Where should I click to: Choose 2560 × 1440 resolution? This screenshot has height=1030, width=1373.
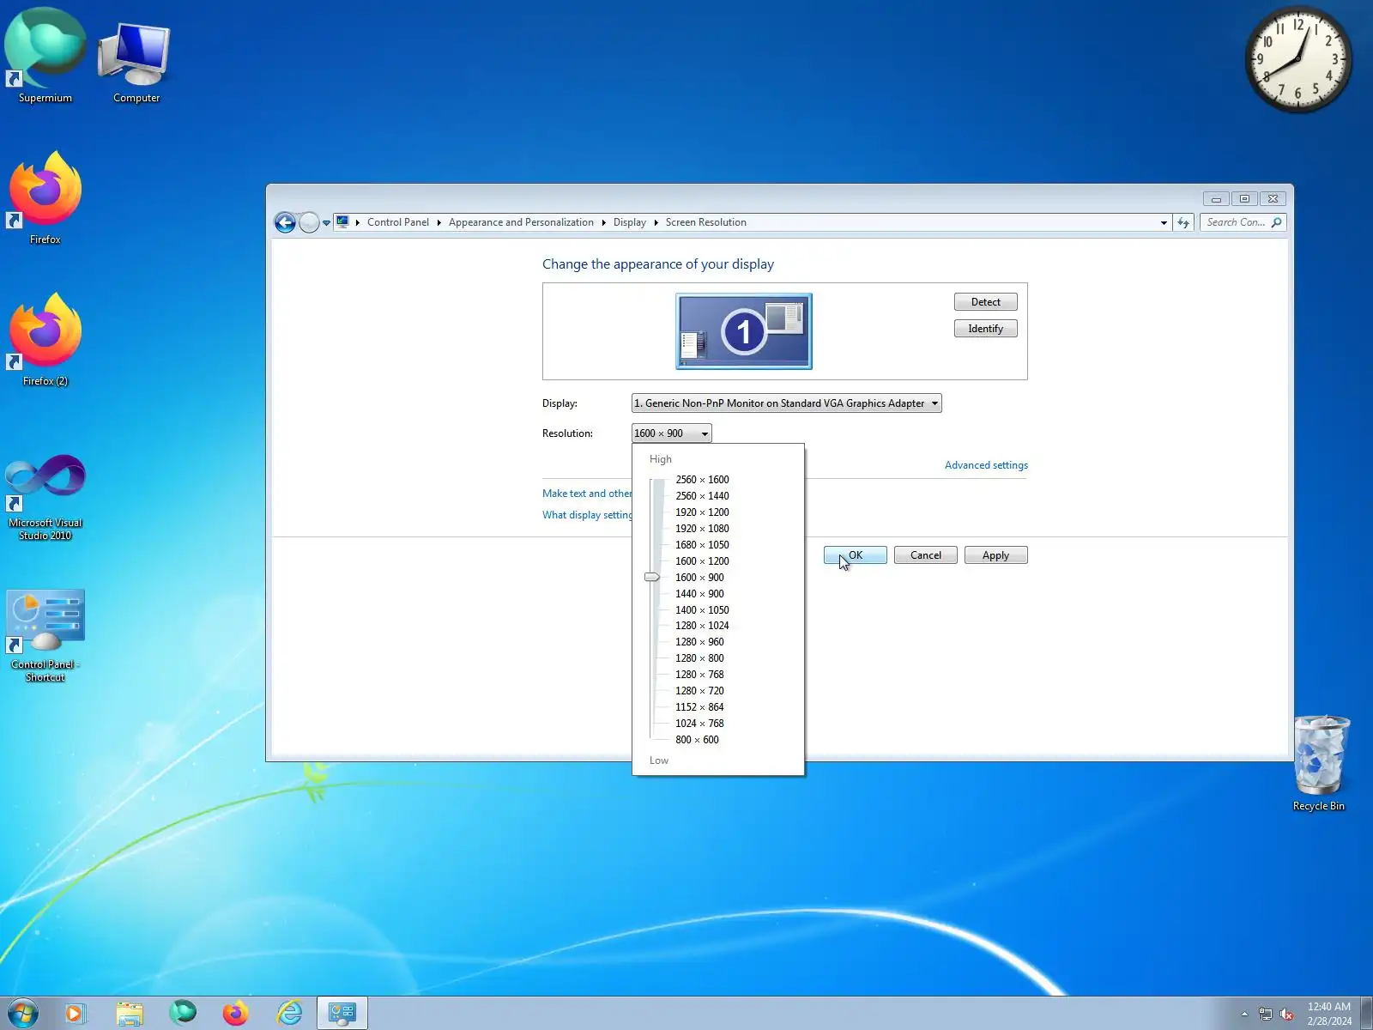pyautogui.click(x=702, y=496)
